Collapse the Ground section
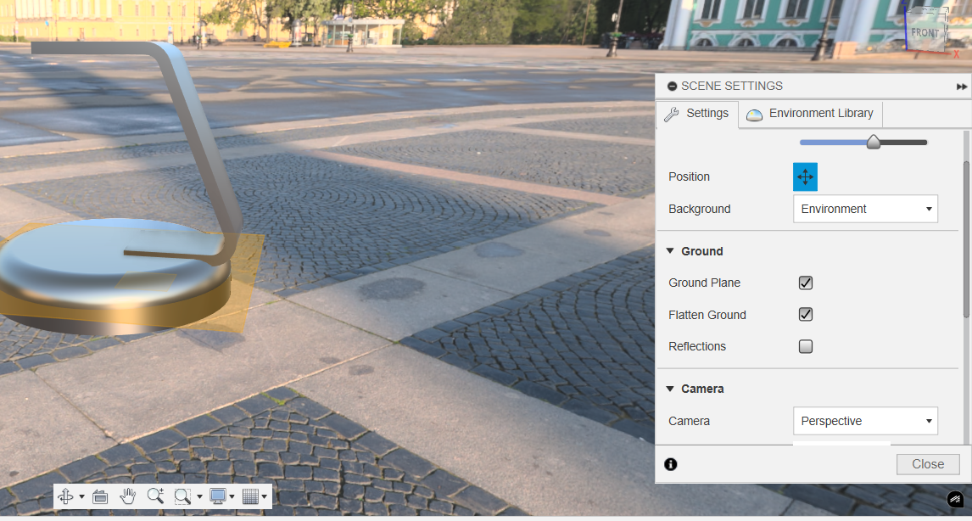 (x=670, y=251)
